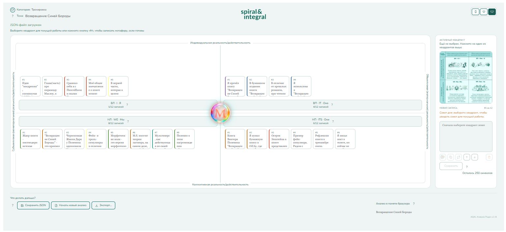Open card #1 Идея "внедрения"
This screenshot has width=506, height=232.
[30, 86]
